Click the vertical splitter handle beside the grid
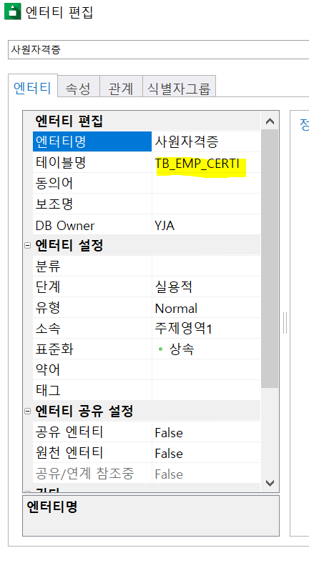 [x=285, y=322]
